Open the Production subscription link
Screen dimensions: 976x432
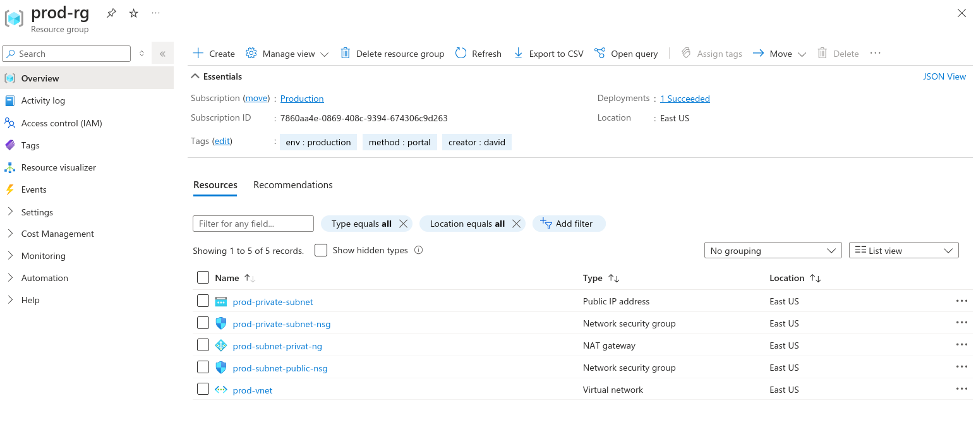click(302, 99)
